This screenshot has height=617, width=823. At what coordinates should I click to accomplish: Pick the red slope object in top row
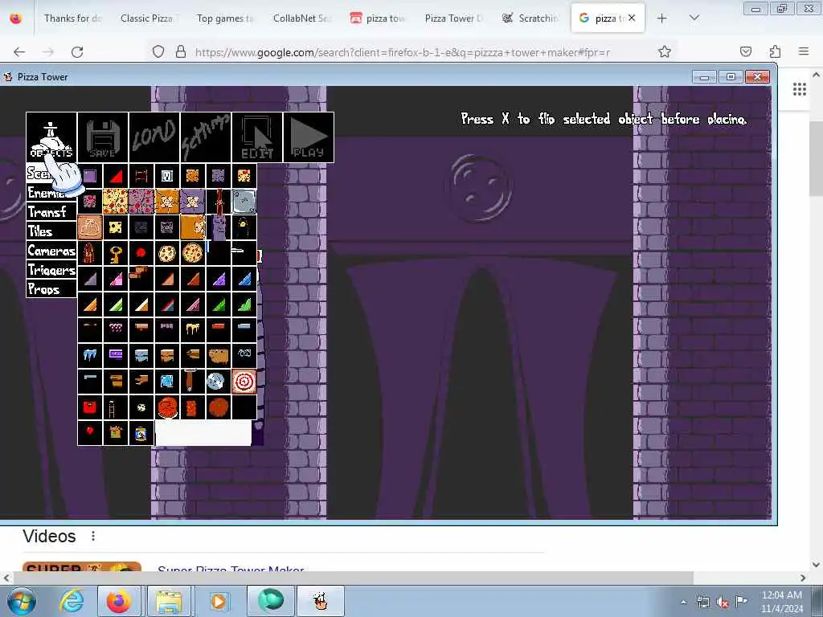coord(116,176)
